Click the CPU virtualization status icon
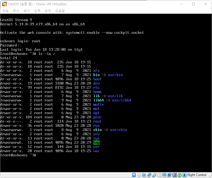The image size is (212, 178). point(174,175)
